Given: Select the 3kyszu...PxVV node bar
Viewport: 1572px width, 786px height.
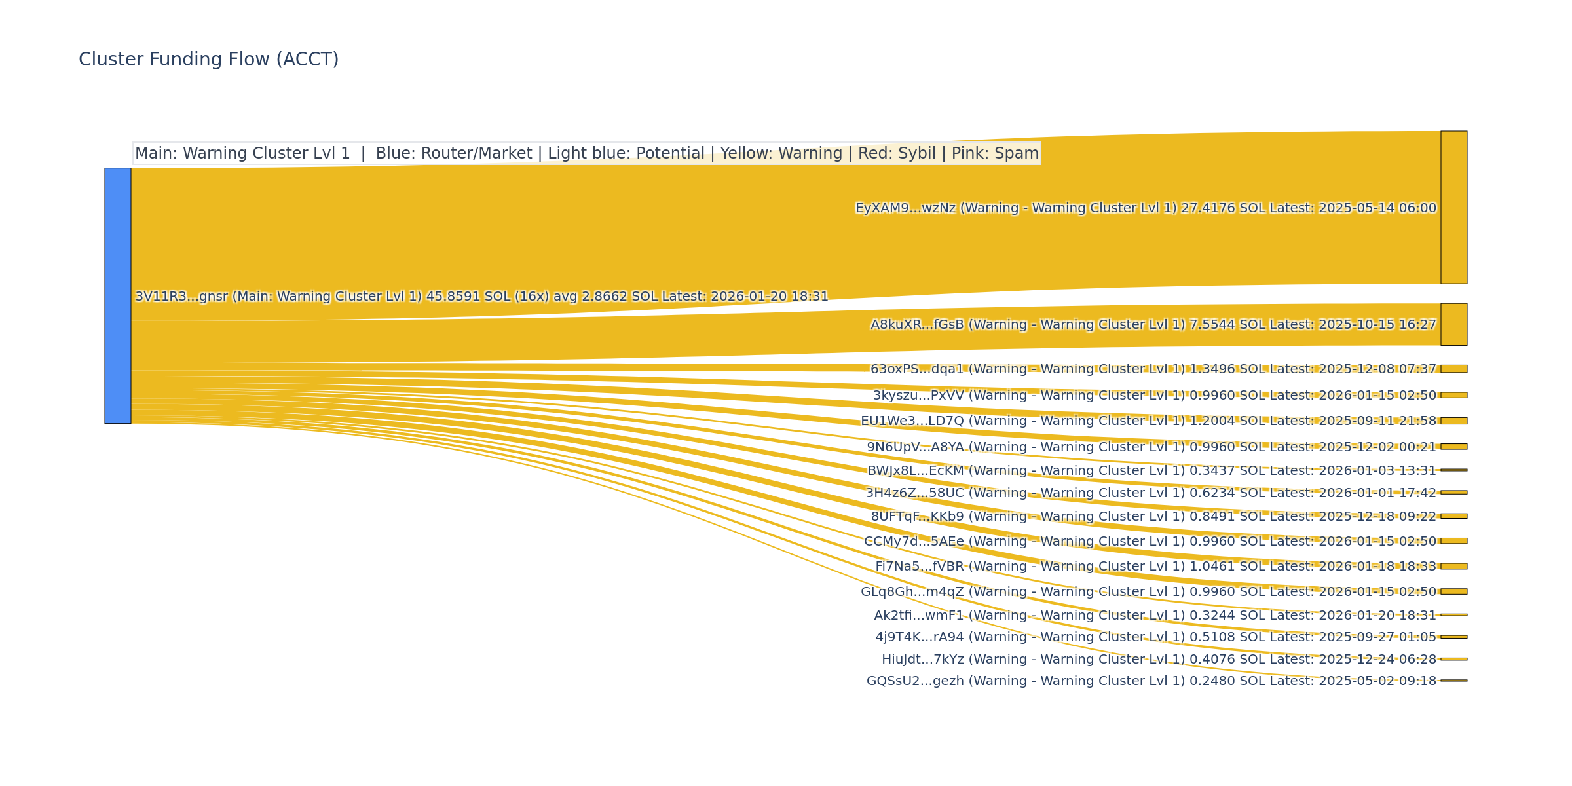Looking at the screenshot, I should (x=1453, y=395).
